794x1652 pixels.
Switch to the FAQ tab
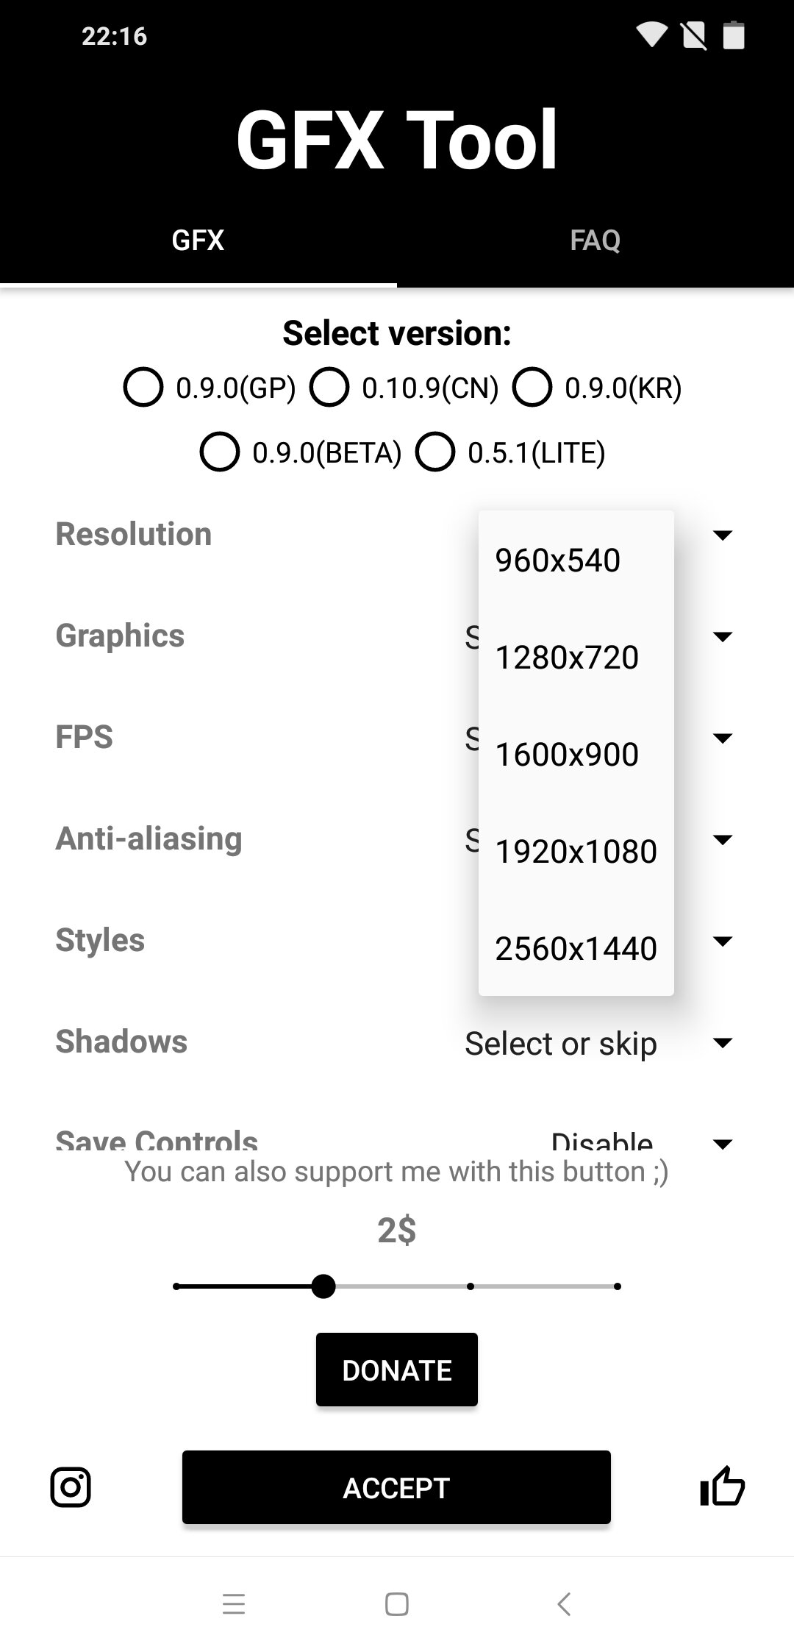point(595,241)
